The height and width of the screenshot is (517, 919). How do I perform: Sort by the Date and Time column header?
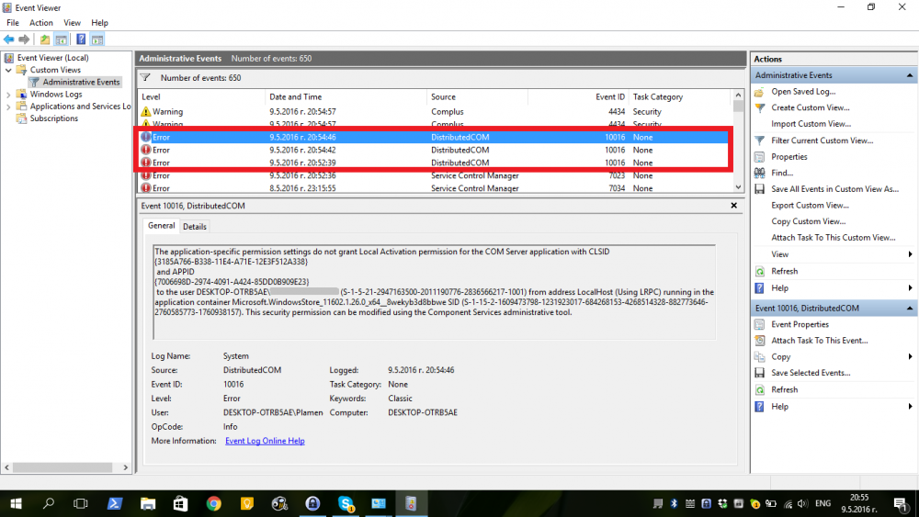(346, 97)
